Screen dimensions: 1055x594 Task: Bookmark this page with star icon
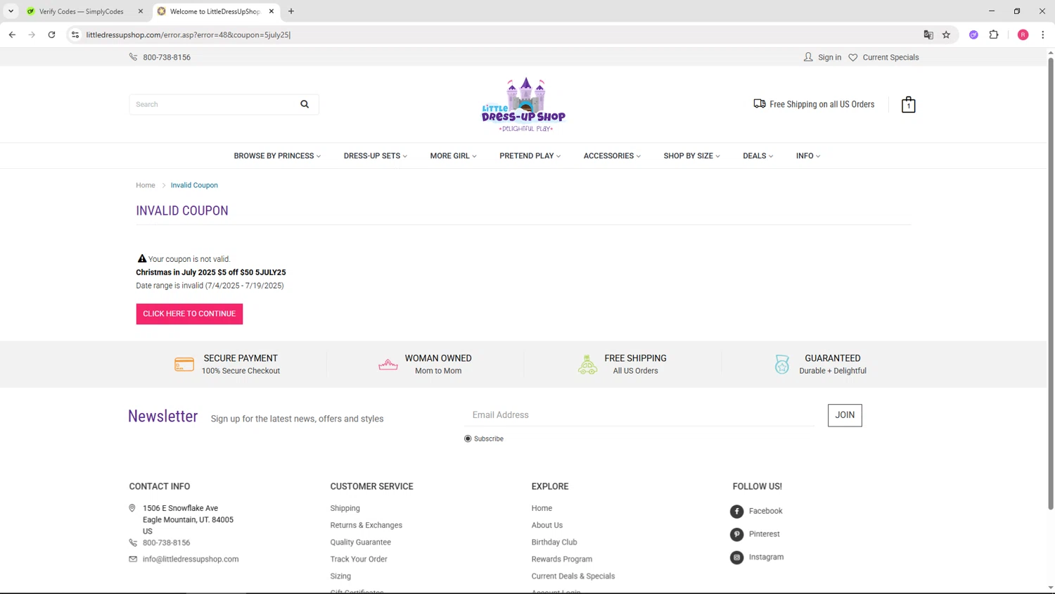point(946,34)
